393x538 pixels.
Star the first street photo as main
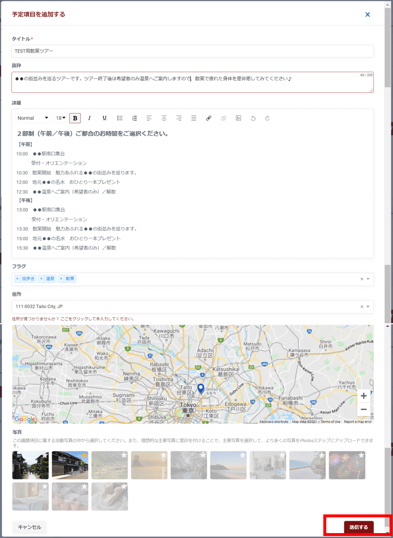point(45,455)
